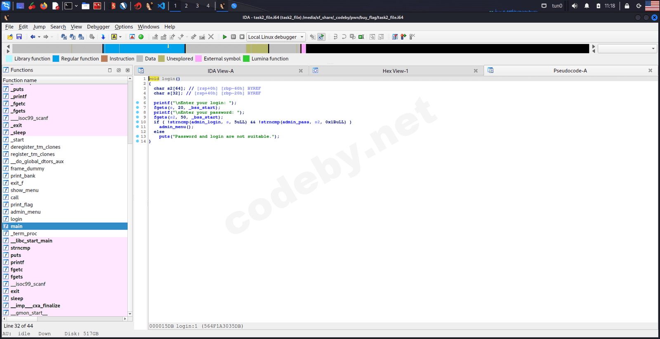Save the database with the floppy icon
Viewport: 660px width, 339px height.
tap(19, 37)
